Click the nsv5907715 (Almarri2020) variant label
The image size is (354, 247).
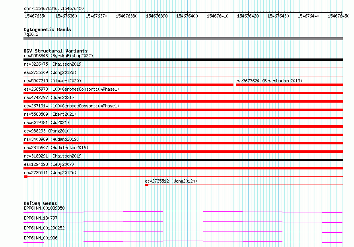click(x=53, y=81)
